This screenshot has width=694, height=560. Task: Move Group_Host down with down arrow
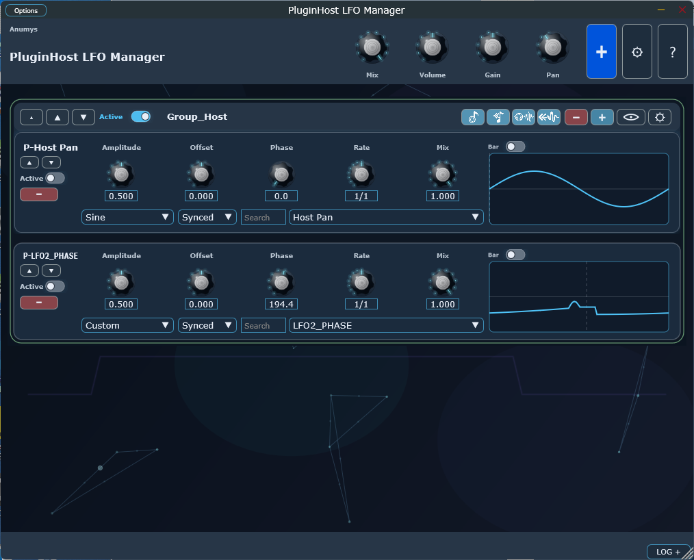[x=83, y=117]
